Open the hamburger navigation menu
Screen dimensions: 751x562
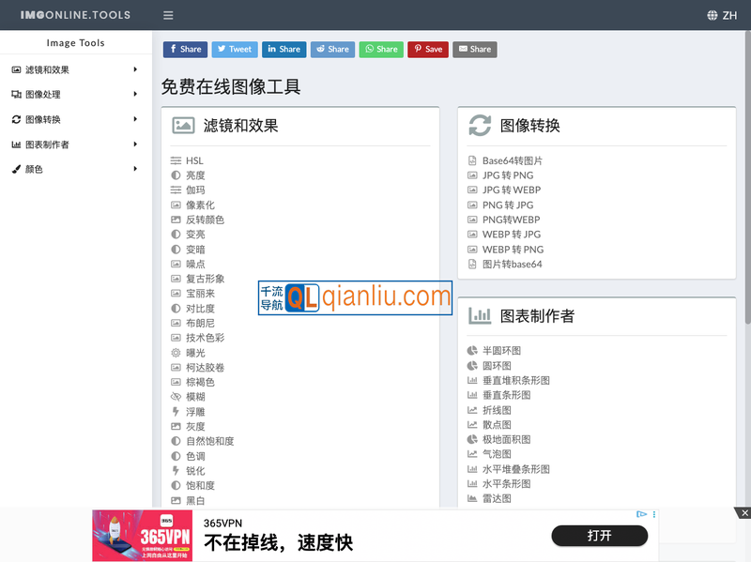(x=170, y=15)
